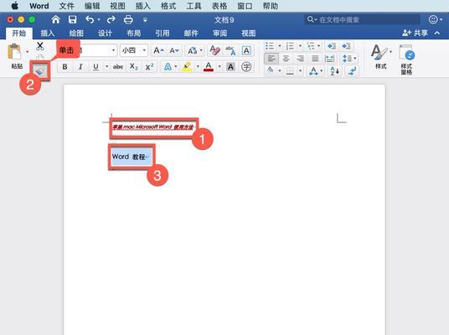The height and width of the screenshot is (335, 449).
Task: Open the Home icon in title bar
Action: click(55, 19)
